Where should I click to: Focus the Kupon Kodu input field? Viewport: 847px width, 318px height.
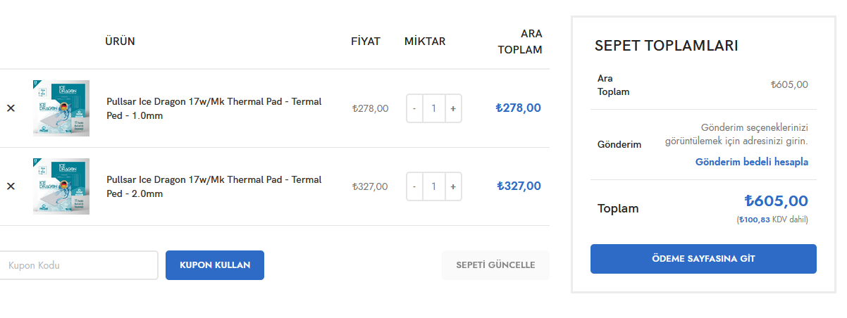[78, 265]
